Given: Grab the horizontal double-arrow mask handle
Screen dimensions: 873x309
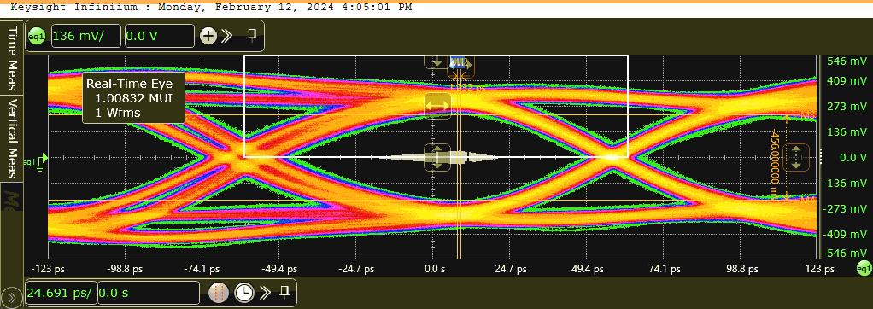Looking at the screenshot, I should point(437,106).
